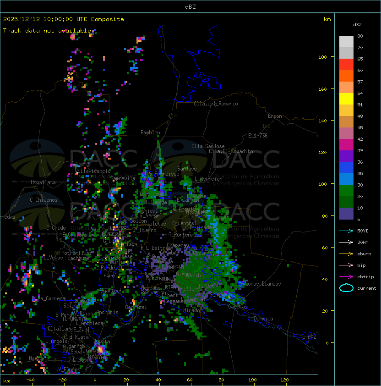Select the green swatch below 30 dBZ

point(346,191)
